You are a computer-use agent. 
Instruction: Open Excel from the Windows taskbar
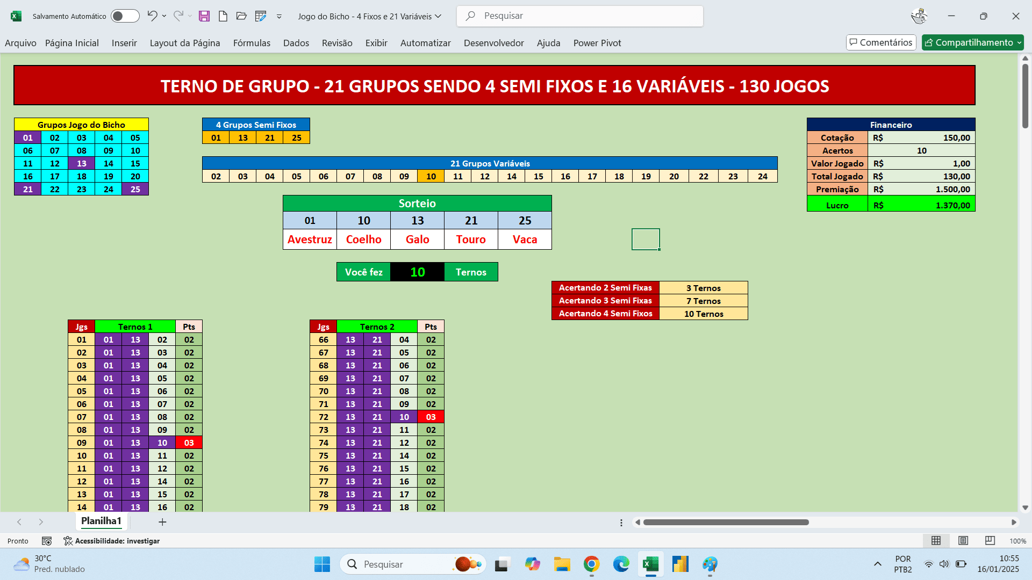click(650, 564)
